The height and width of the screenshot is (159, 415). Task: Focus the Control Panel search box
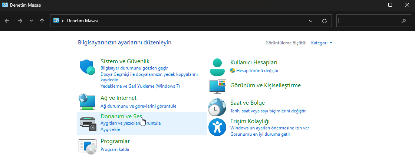click(374, 21)
